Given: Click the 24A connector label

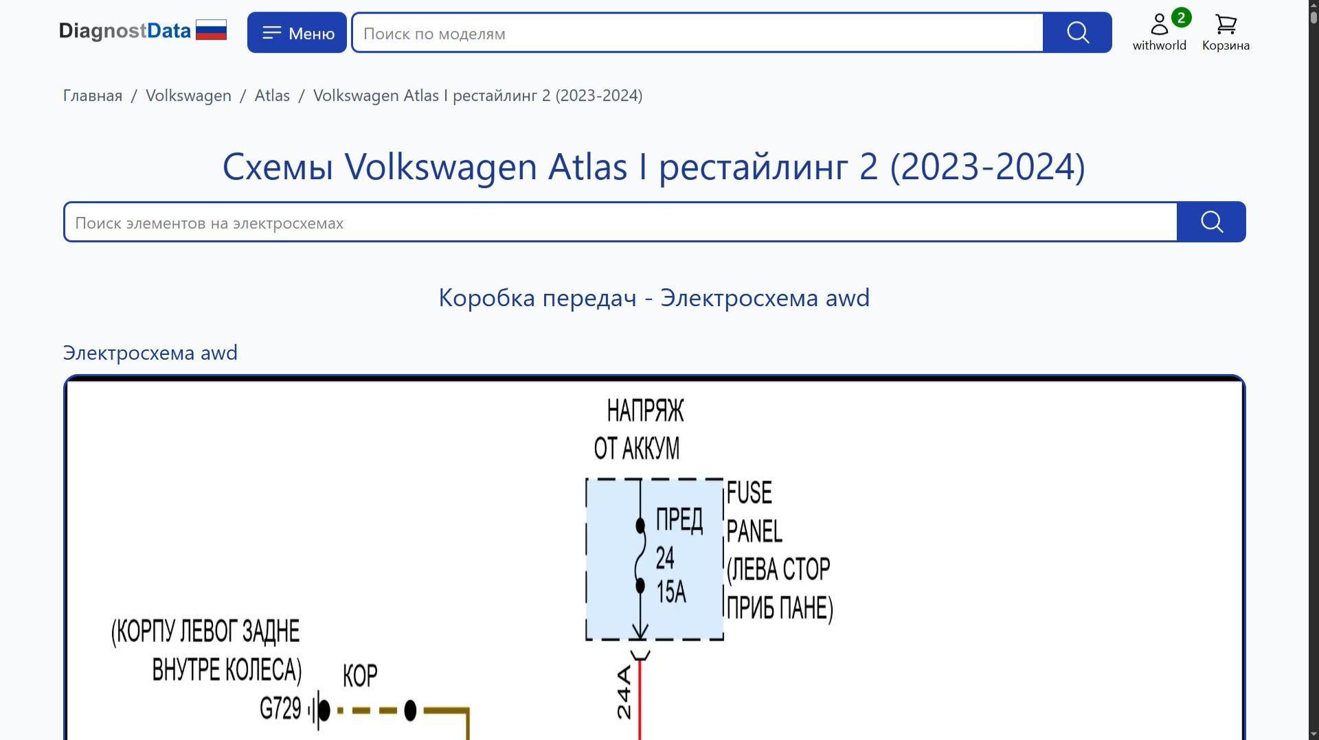Looking at the screenshot, I should [x=623, y=693].
